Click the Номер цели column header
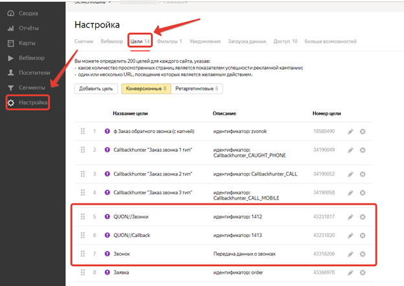The height and width of the screenshot is (286, 404). [327, 114]
